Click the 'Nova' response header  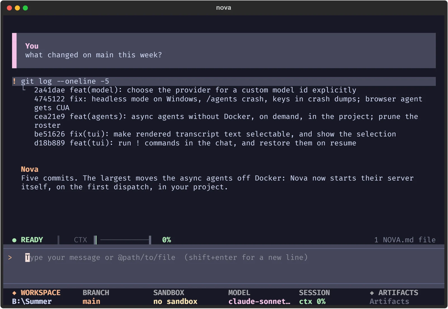tap(30, 169)
